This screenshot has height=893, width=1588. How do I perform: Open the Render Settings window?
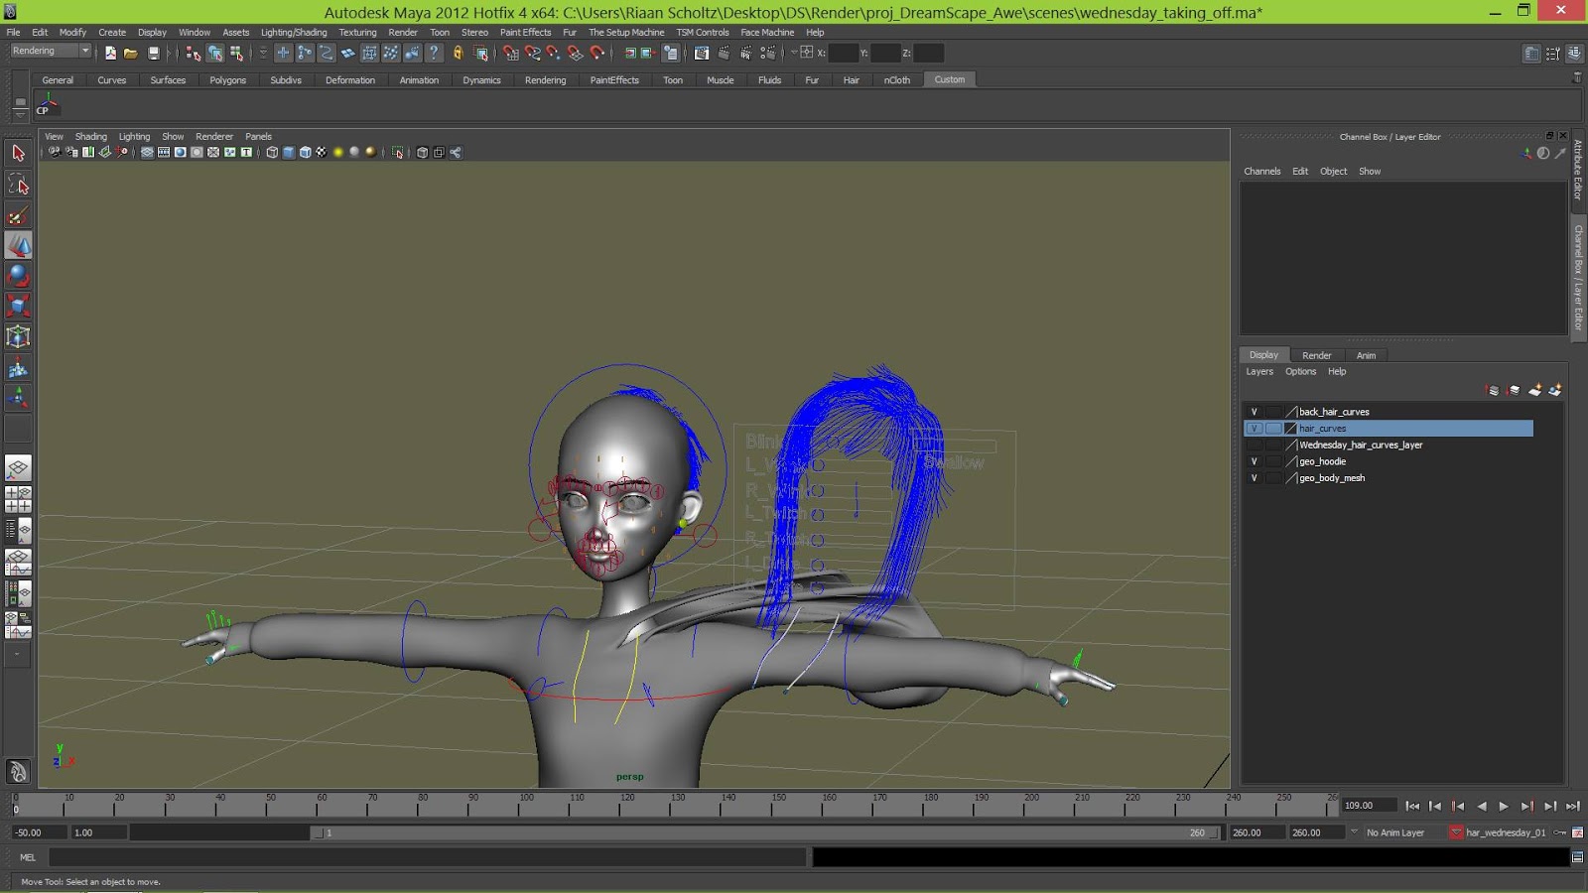(x=767, y=53)
